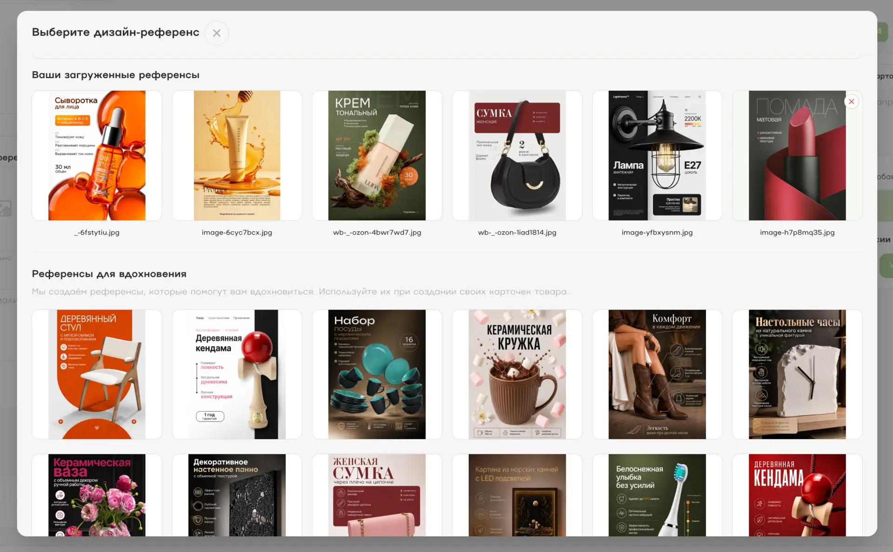Select the Комфорт boots reference card

click(657, 374)
